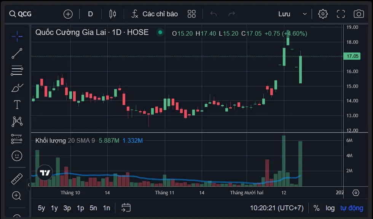Take a chart snapshot with camera icon

click(x=359, y=14)
